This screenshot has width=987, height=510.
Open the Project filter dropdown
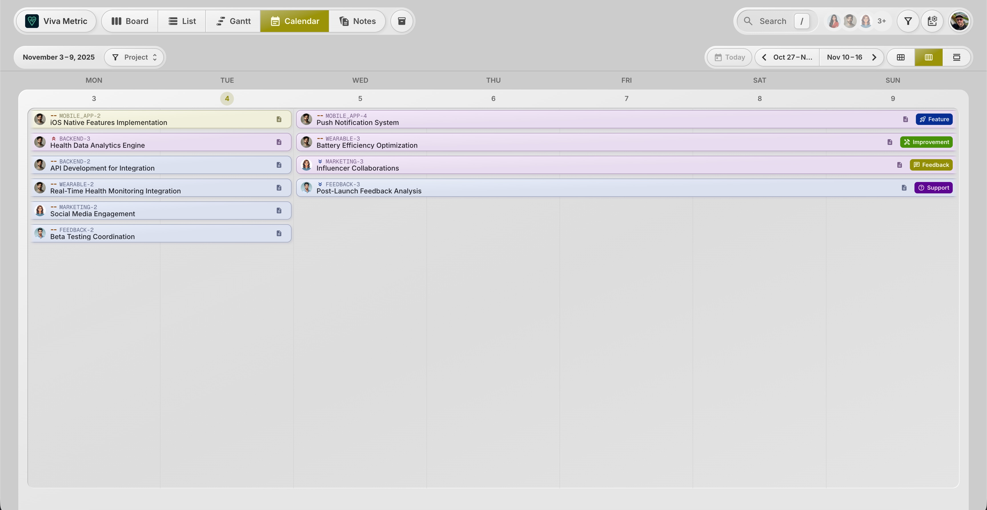(134, 57)
